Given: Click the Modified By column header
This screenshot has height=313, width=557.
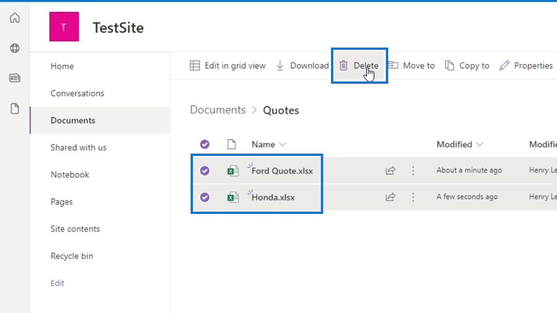Looking at the screenshot, I should (543, 144).
